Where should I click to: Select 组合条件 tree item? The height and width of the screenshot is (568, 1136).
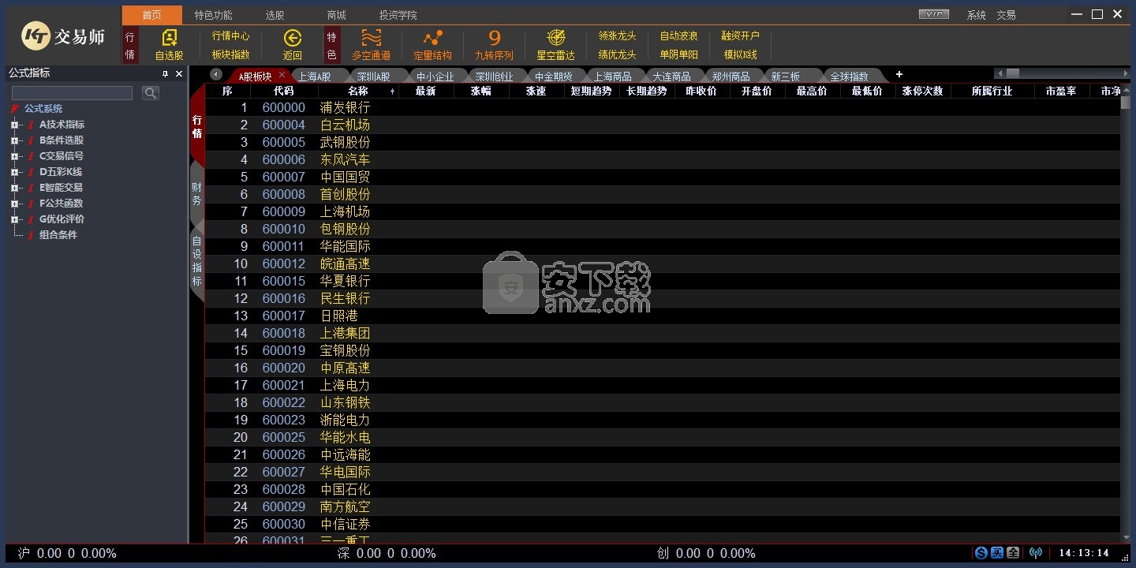point(58,235)
